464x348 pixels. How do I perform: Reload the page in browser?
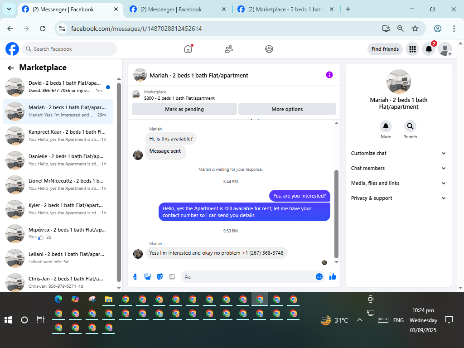point(43,29)
